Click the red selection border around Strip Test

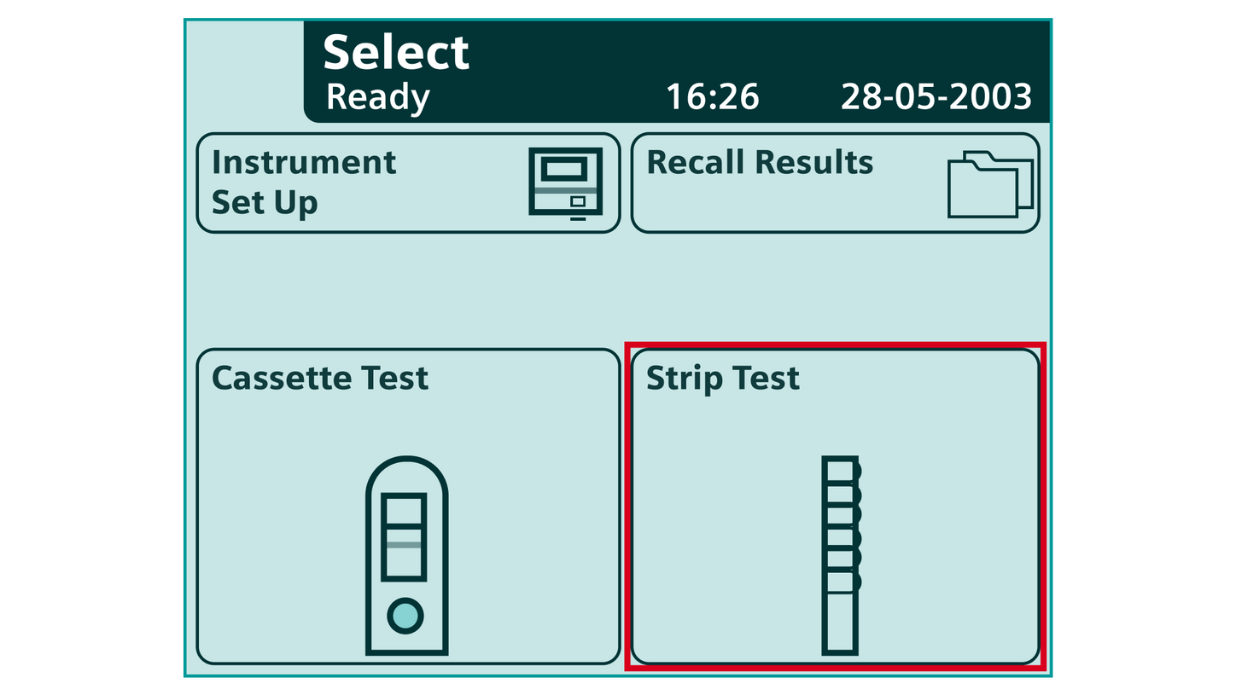833,345
